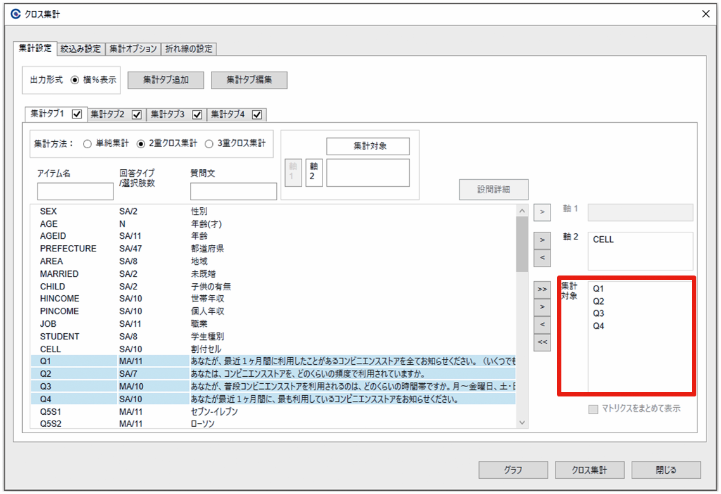Click the アイテム名 filter text field
The width and height of the screenshot is (721, 494).
pyautogui.click(x=75, y=191)
